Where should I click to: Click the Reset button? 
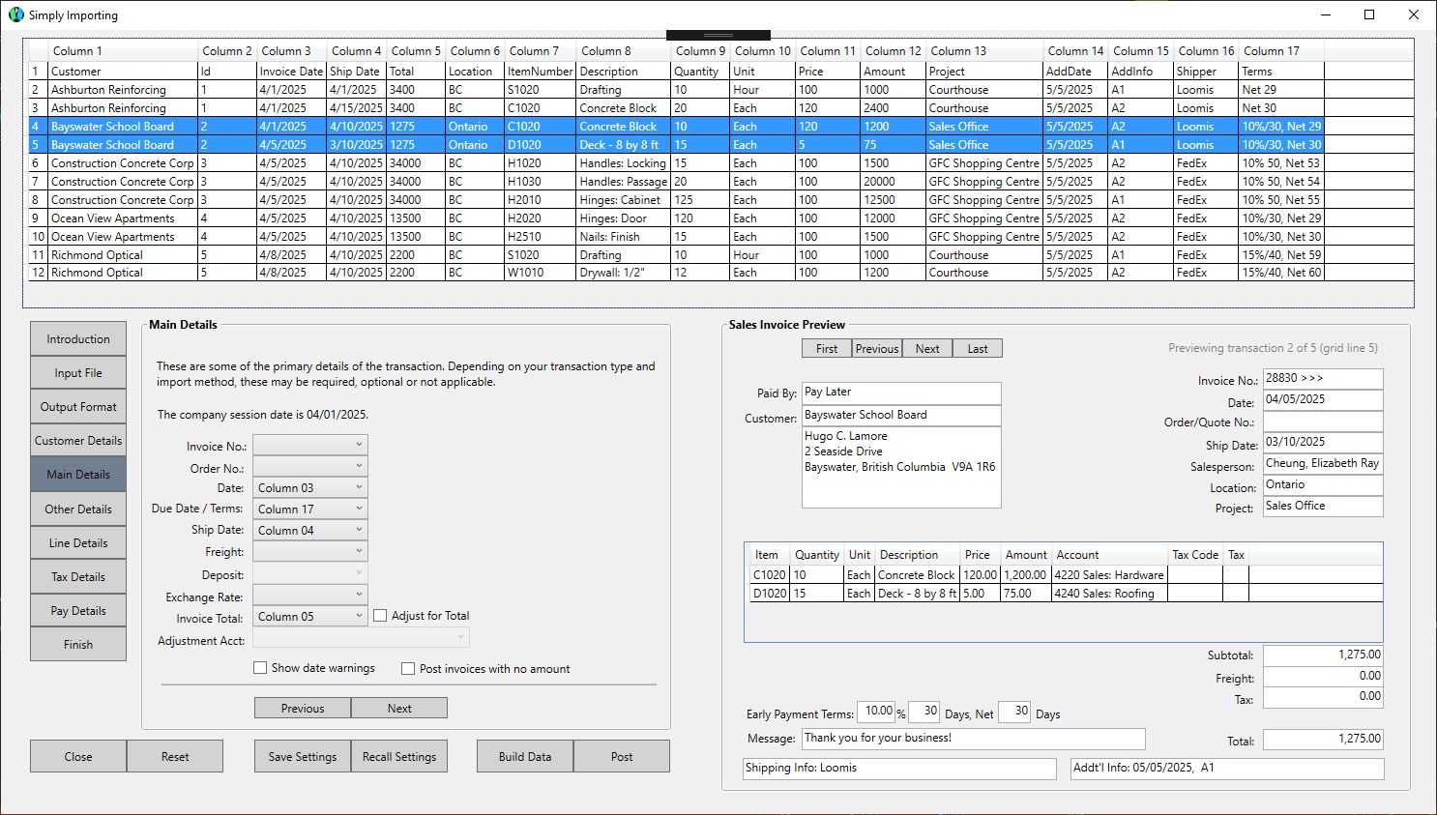tap(175, 757)
